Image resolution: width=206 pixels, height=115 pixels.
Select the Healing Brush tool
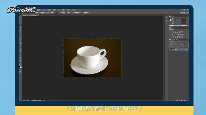20,32
